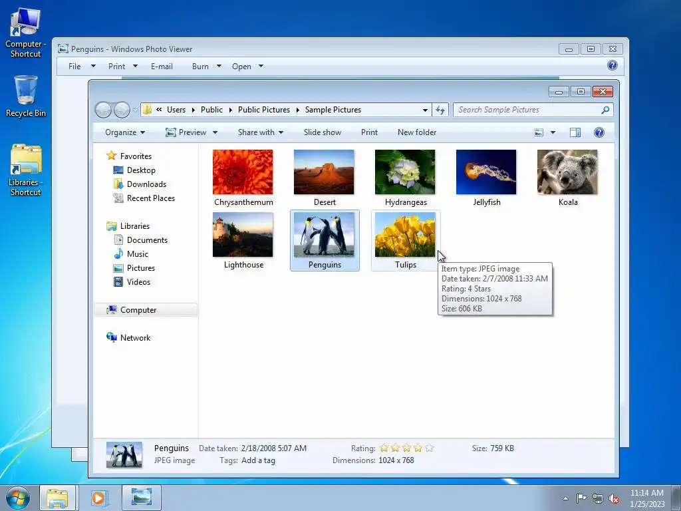Start Slide show from toolbar
The width and height of the screenshot is (681, 511).
click(x=323, y=132)
